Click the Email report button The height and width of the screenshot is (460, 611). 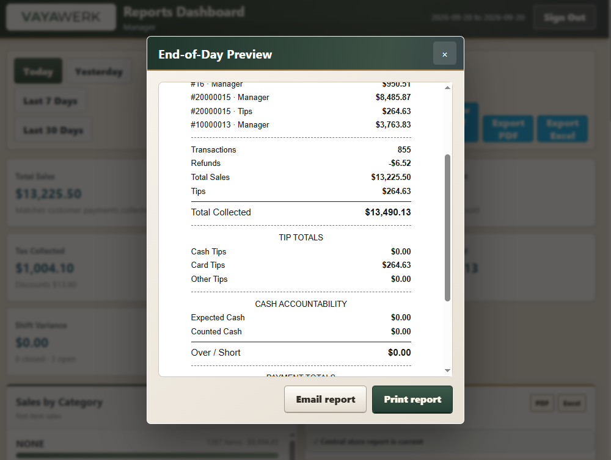tap(325, 399)
